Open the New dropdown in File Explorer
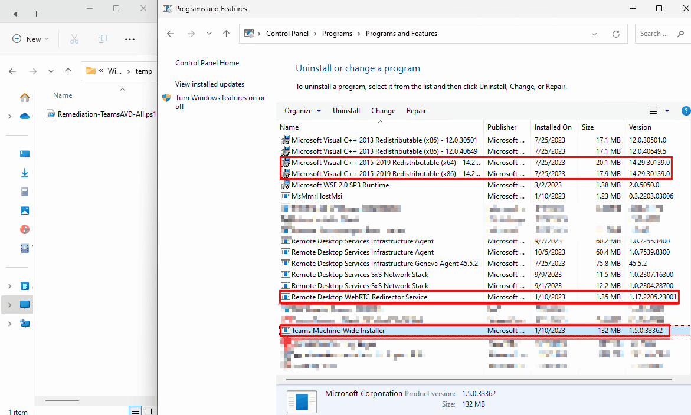Screen dimensions: 691x415 click(31, 39)
